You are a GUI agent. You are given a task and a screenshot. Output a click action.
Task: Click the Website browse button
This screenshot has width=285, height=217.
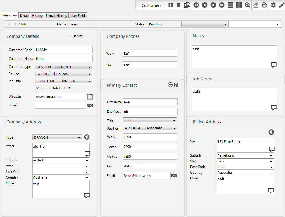tap(90, 97)
